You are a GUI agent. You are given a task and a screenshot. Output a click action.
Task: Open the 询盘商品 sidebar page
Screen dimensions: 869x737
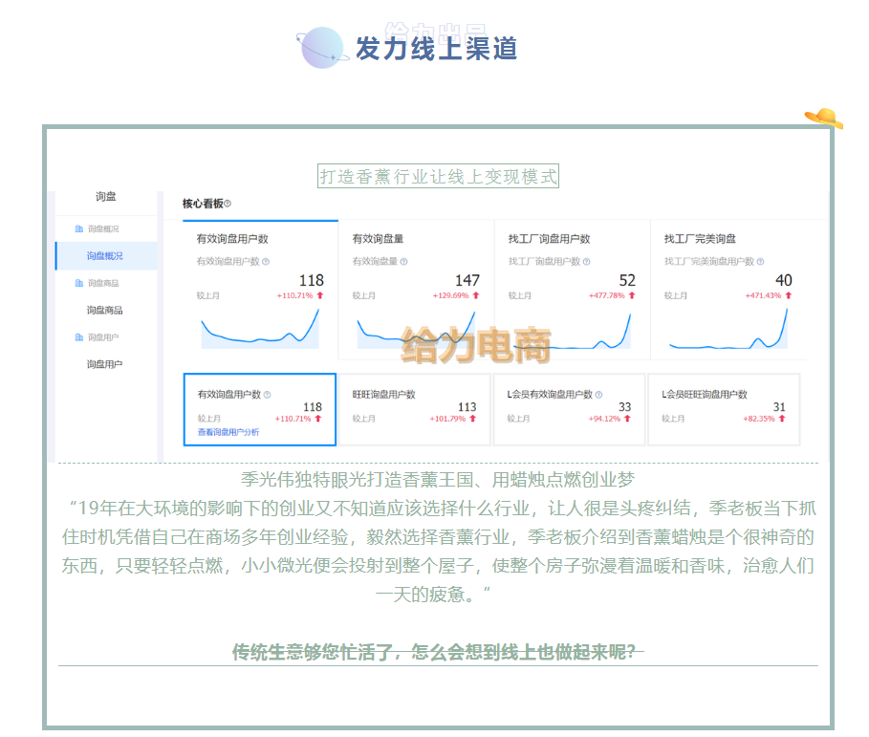[x=105, y=310]
